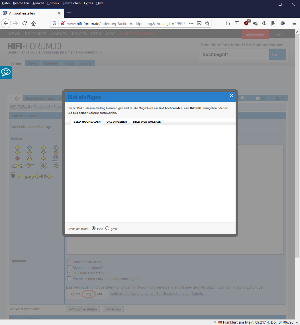This screenshot has width=300, height=325.
Task: Save page to Pocket
Action: coord(199,23)
